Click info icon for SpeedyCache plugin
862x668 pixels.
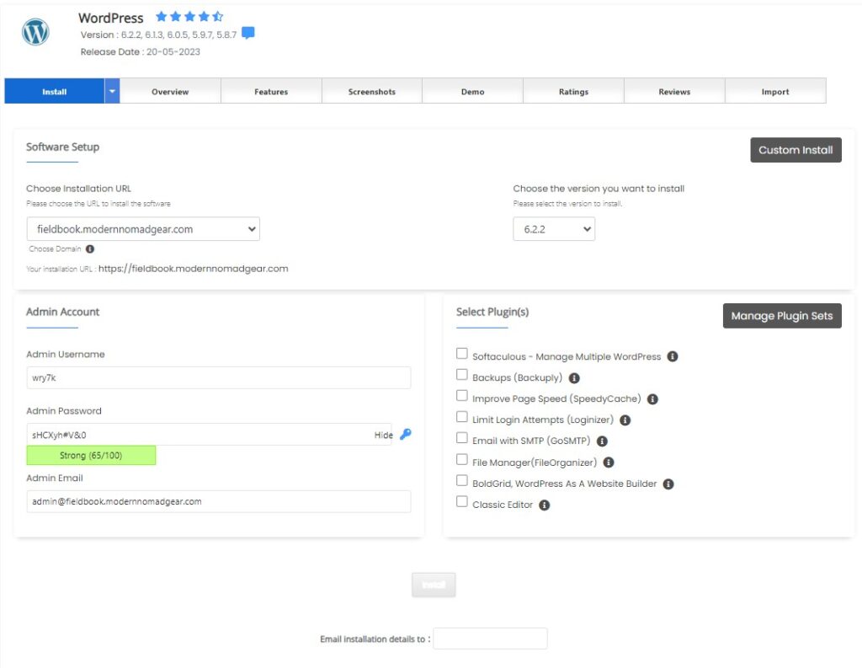pos(652,399)
